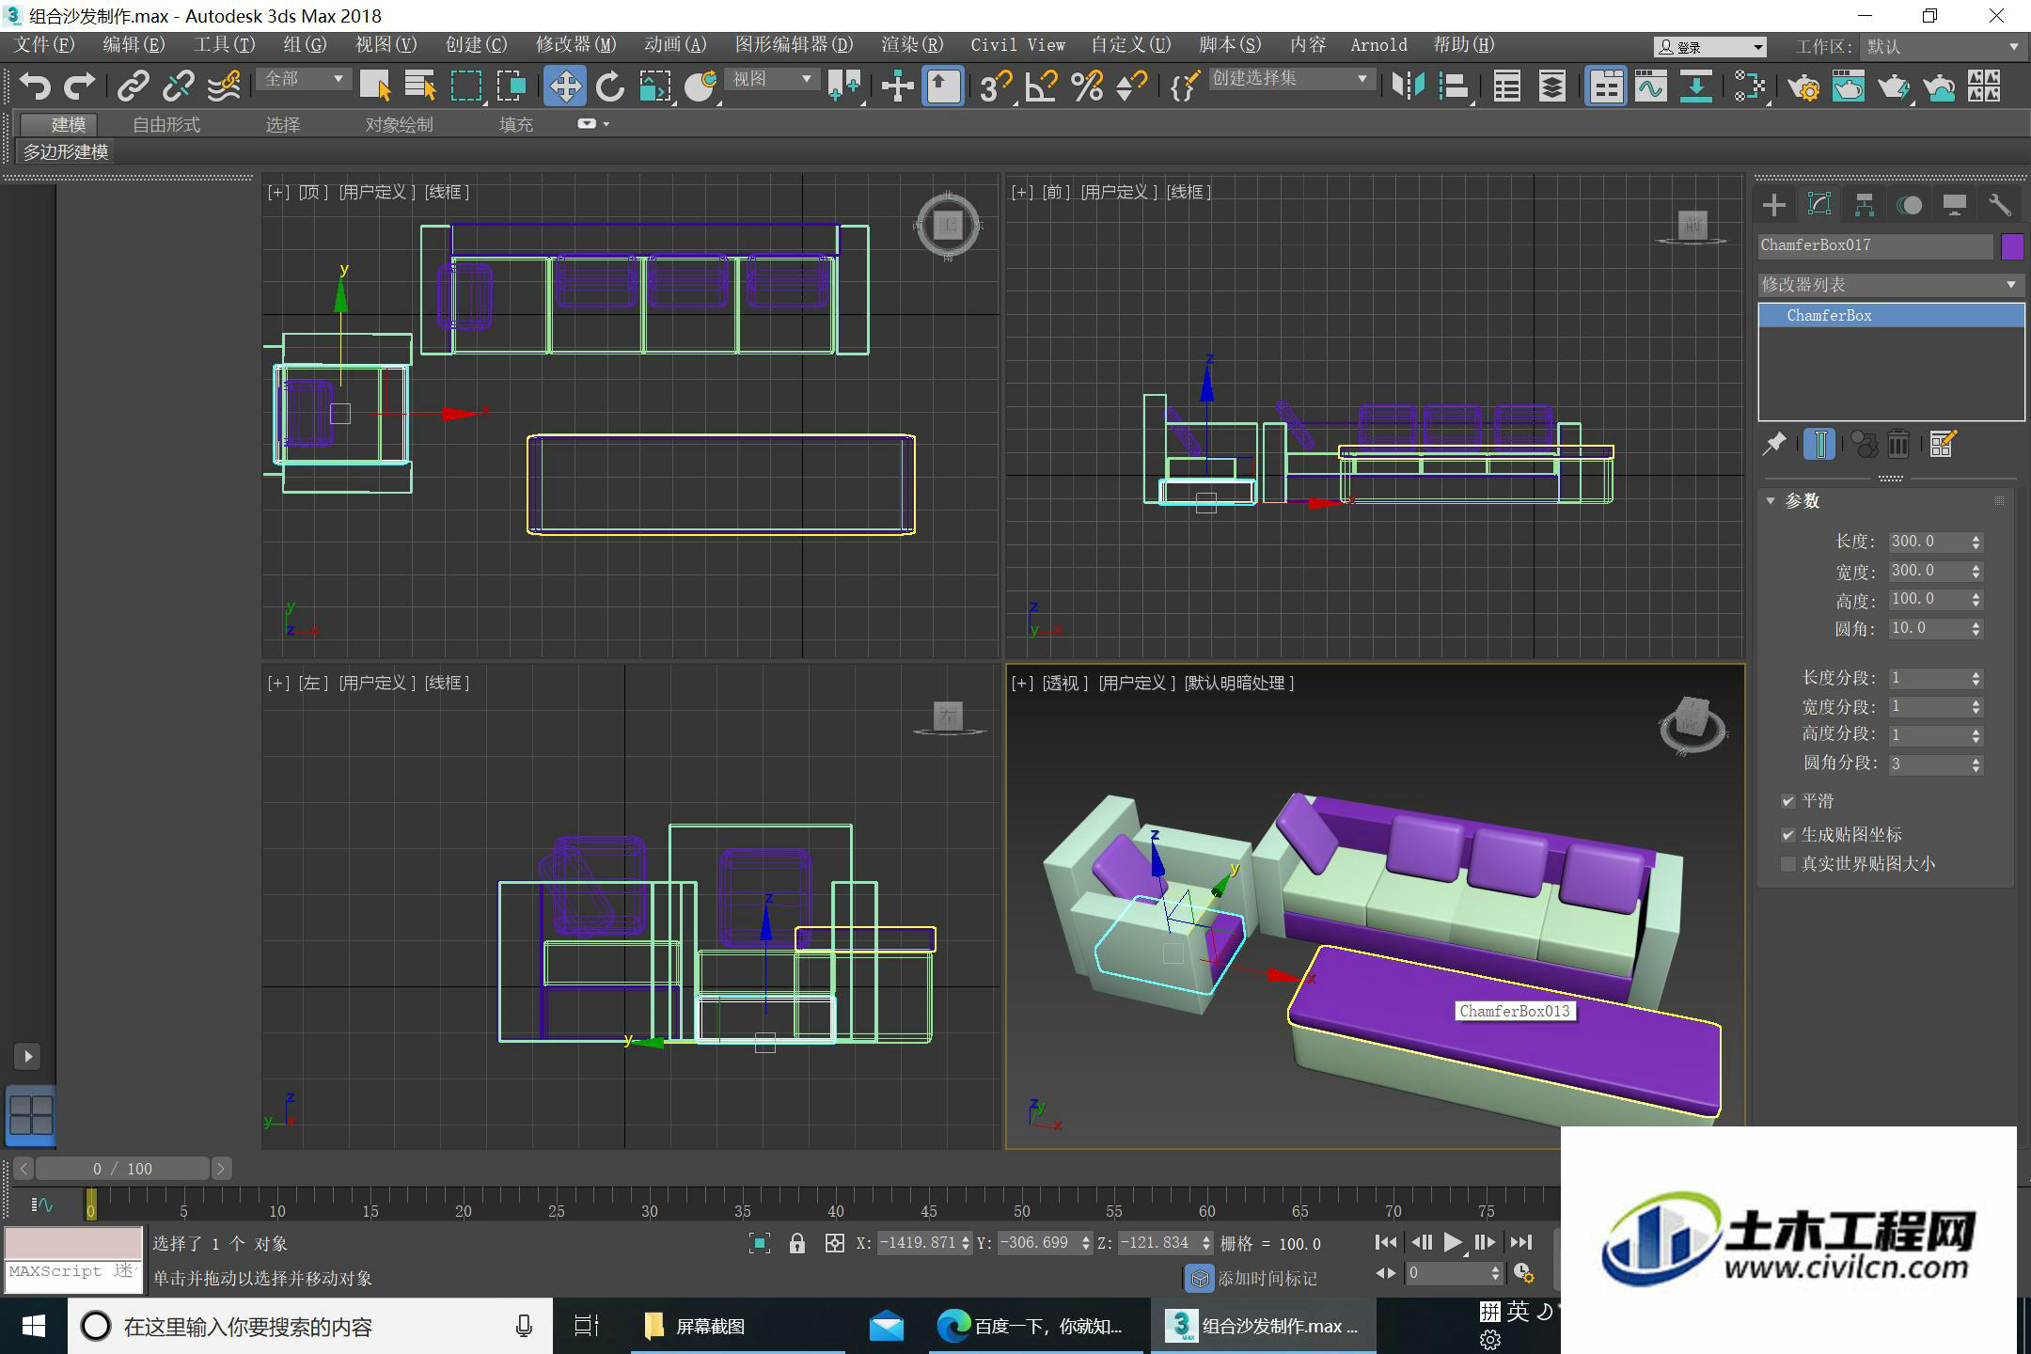Open the 全部 selection filter dropdown
The image size is (2031, 1354).
coord(304,79)
